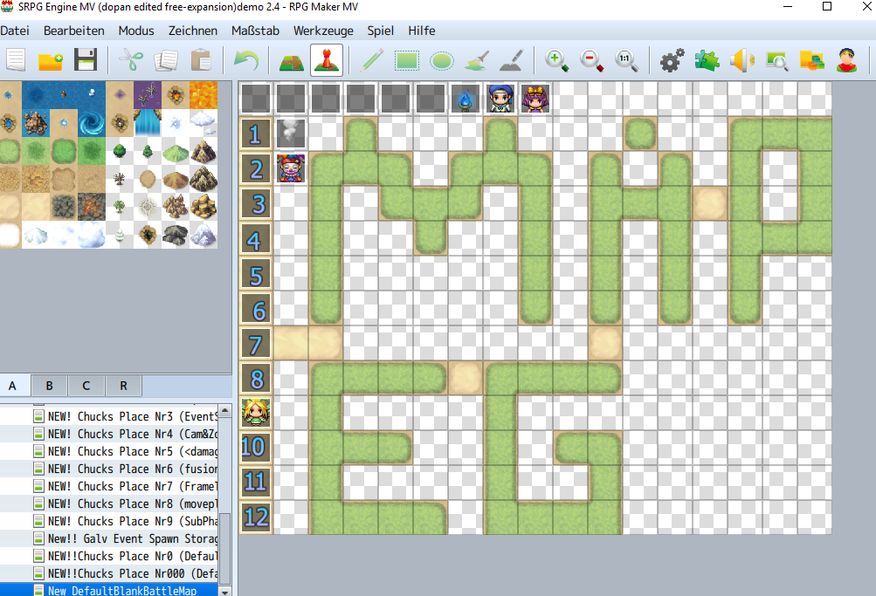Open the Plugin Manager puzzle icon
This screenshot has width=876, height=596.
[x=707, y=59]
